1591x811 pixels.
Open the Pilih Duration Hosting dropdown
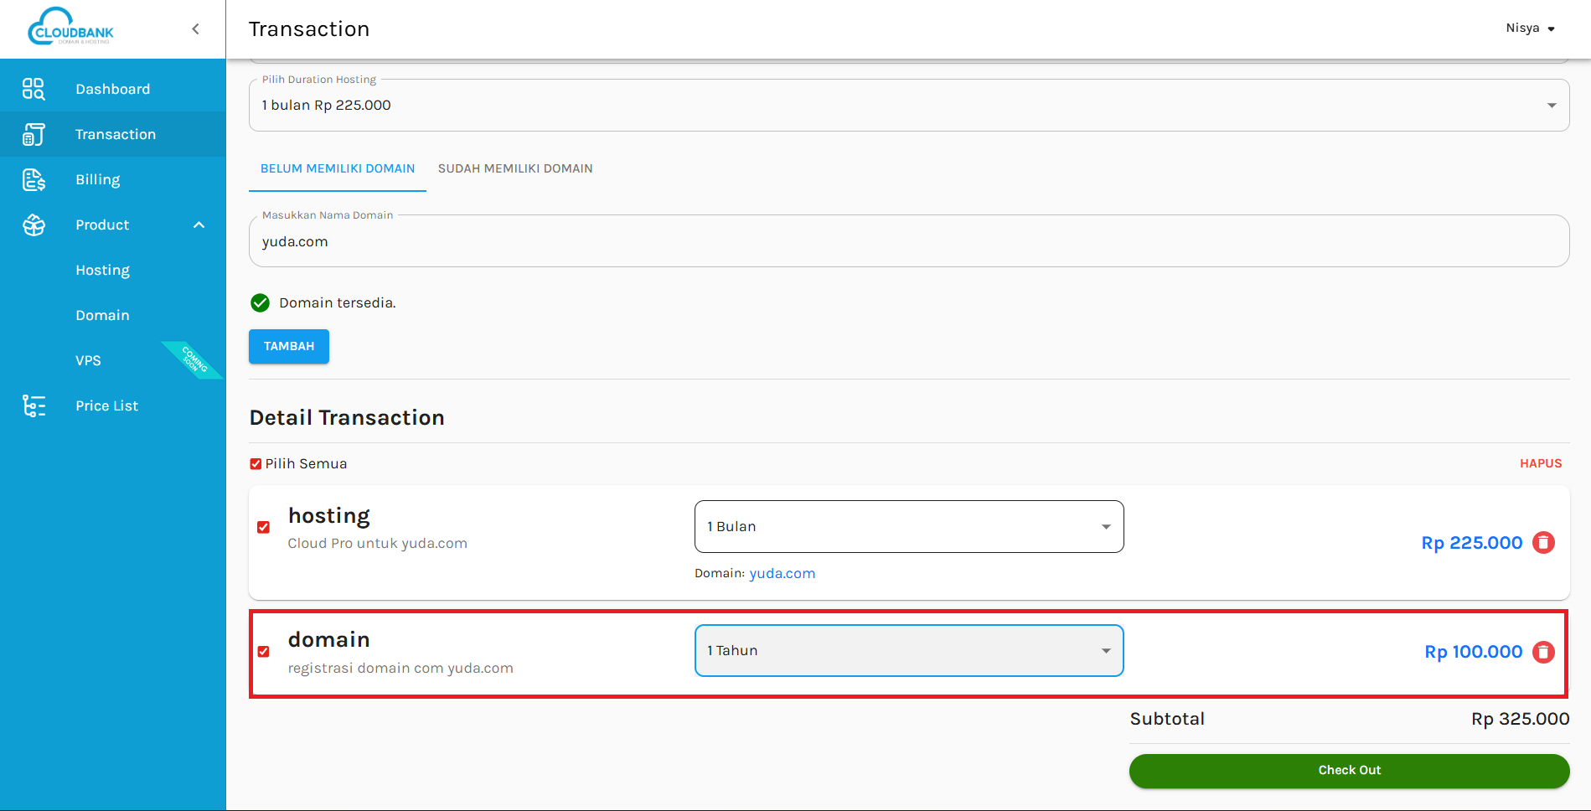(x=908, y=106)
